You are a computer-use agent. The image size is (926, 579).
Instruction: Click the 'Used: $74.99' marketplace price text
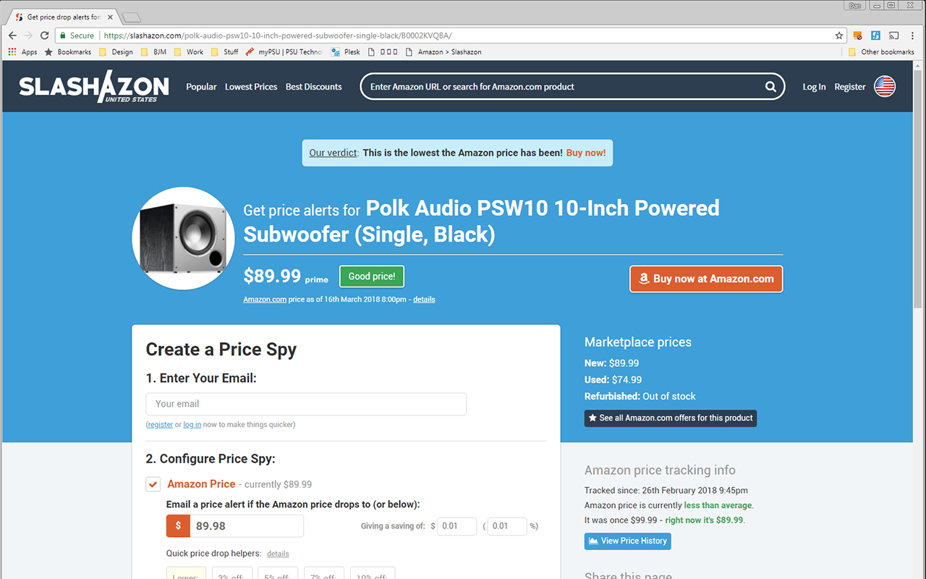pyautogui.click(x=613, y=379)
